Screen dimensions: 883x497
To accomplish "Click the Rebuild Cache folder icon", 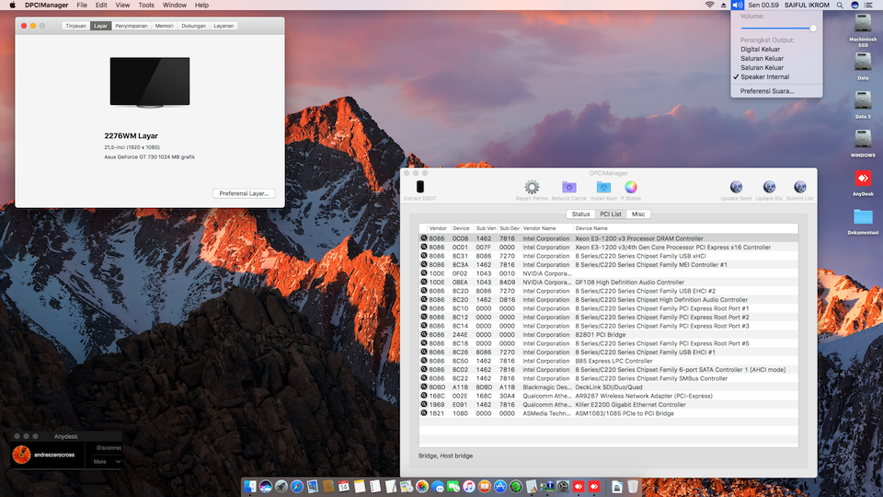I will coord(568,187).
